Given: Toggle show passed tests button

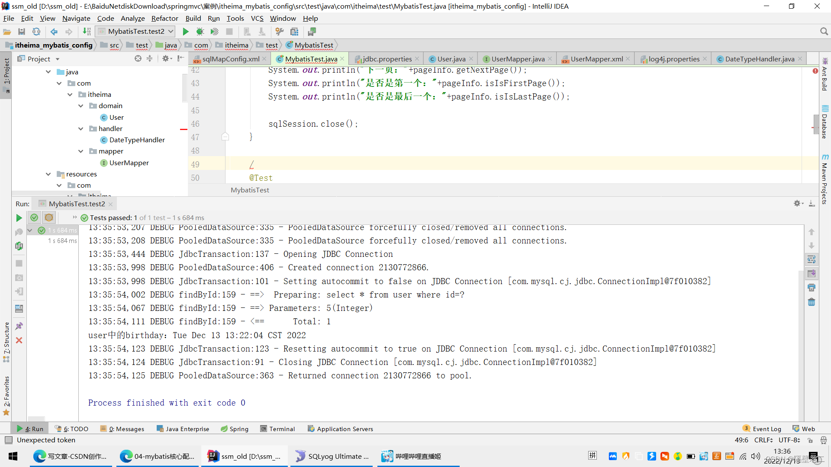Looking at the screenshot, I should (34, 218).
